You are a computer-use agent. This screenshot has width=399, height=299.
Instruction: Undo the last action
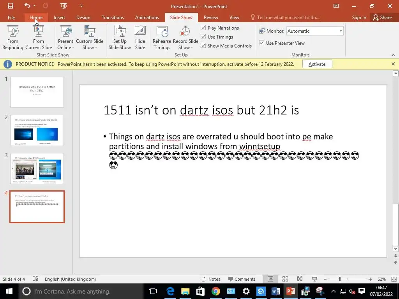[27, 5]
